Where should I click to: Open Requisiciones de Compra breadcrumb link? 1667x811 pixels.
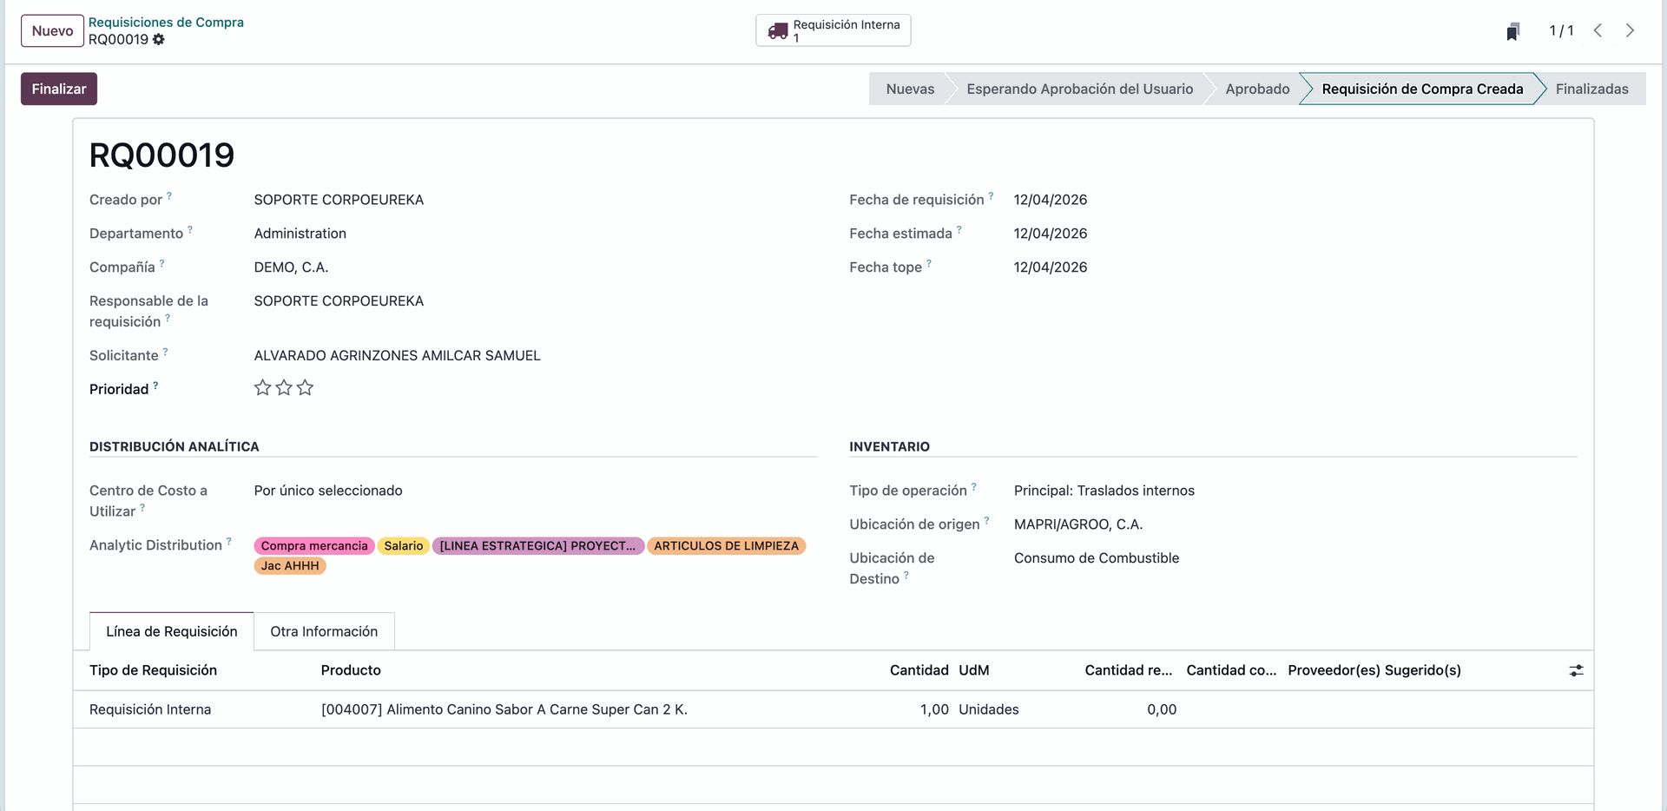[166, 22]
